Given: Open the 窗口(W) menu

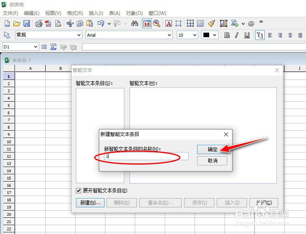Looking at the screenshot, I should (157, 13).
